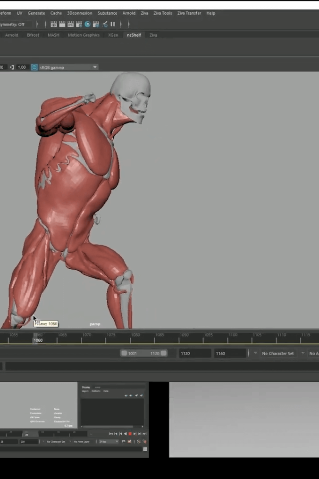Click the playback end time field 1120
This screenshot has height=479, width=319.
195,354
